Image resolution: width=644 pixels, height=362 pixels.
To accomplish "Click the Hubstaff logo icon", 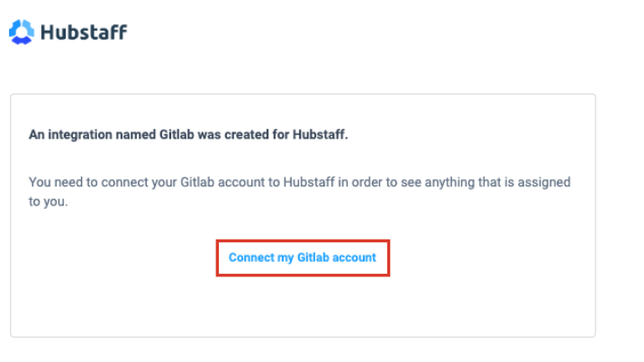I will 22,32.
